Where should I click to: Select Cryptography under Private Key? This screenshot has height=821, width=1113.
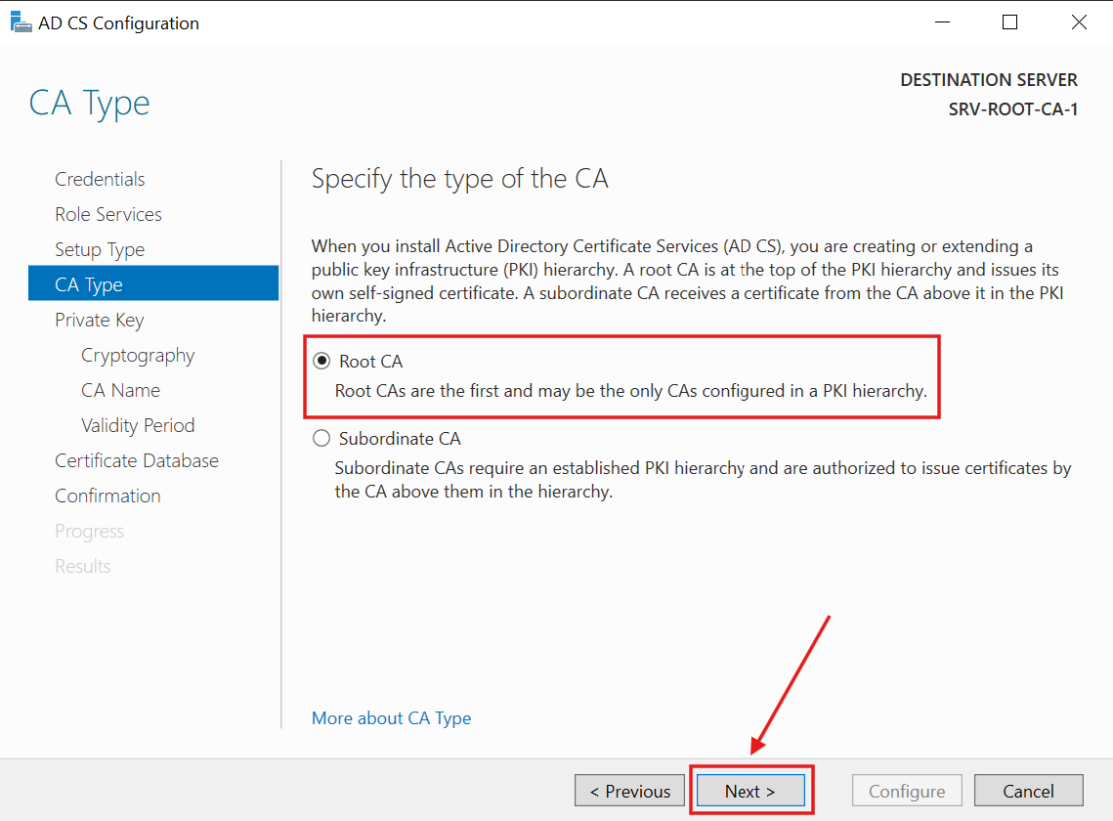[x=138, y=355]
